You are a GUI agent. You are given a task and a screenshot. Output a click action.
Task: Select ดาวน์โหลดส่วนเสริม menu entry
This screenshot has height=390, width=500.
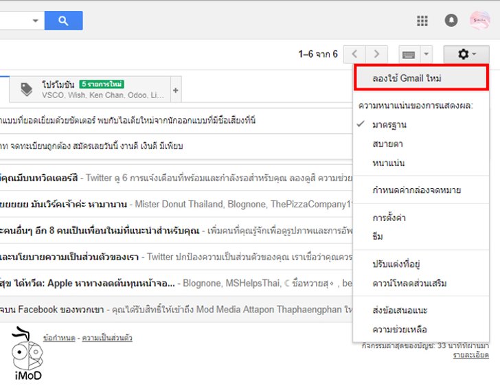click(x=421, y=283)
